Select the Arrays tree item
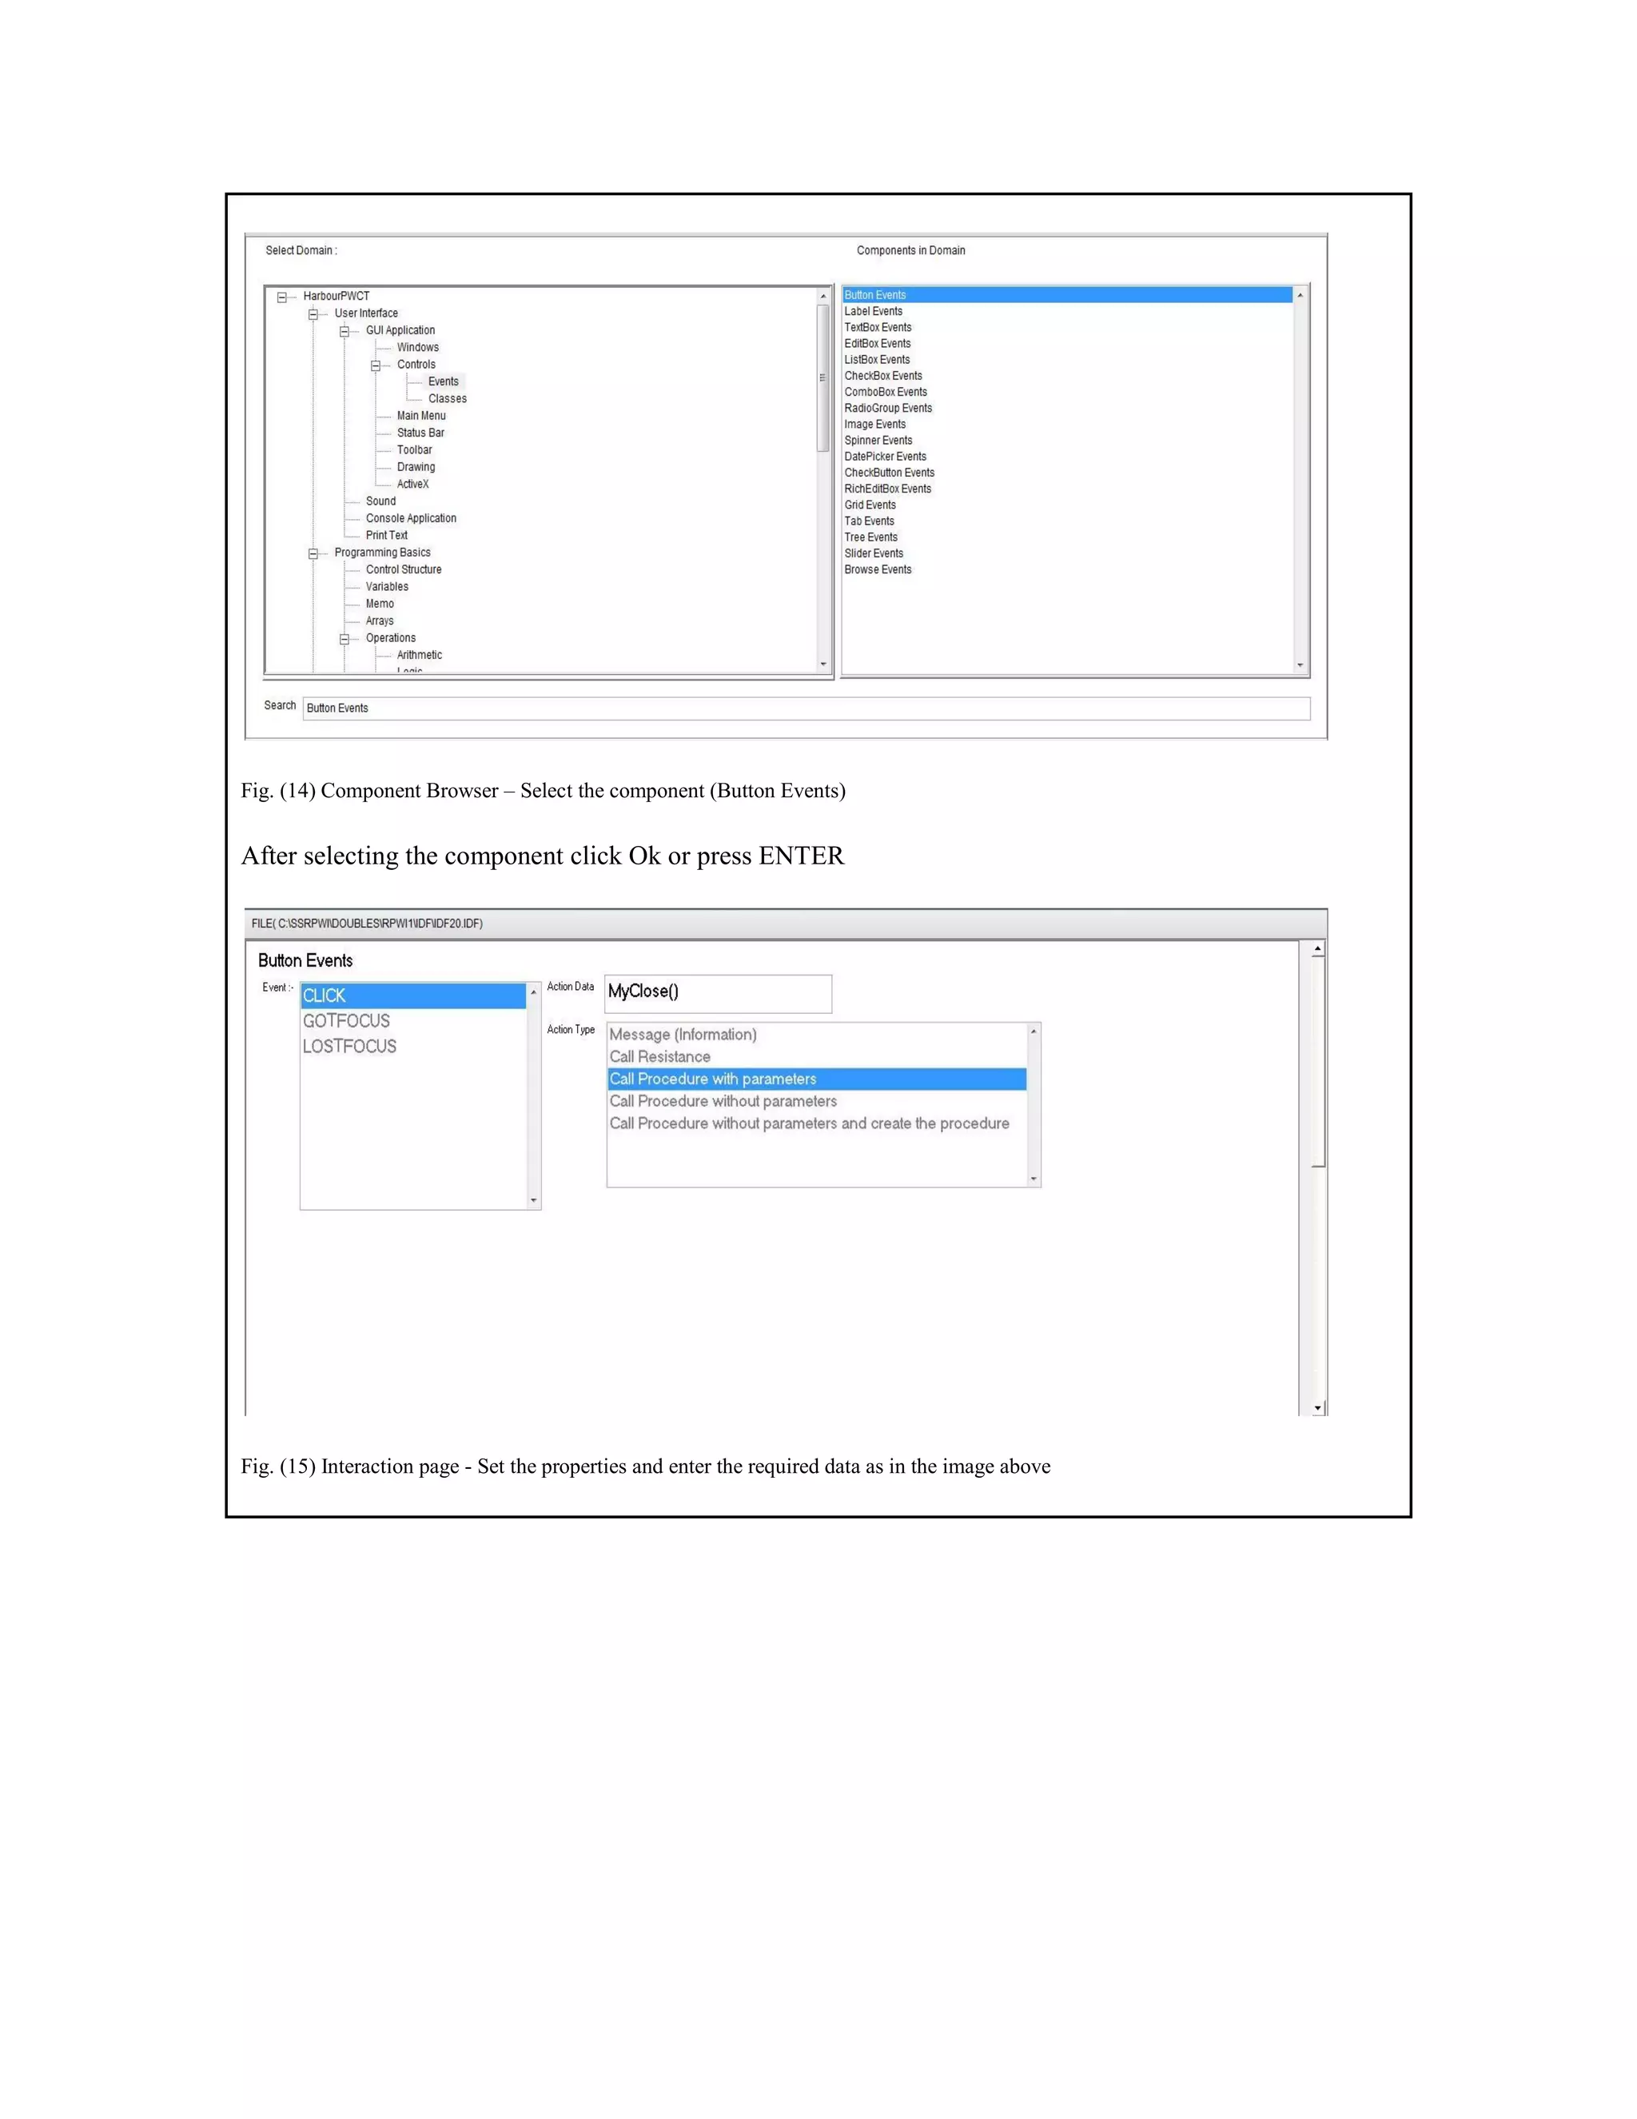The width and height of the screenshot is (1637, 2119). coord(379,621)
